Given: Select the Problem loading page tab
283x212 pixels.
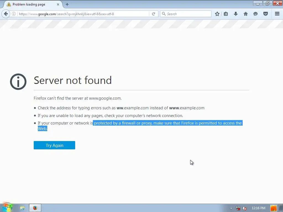Looking at the screenshot, I should pos(33,4).
